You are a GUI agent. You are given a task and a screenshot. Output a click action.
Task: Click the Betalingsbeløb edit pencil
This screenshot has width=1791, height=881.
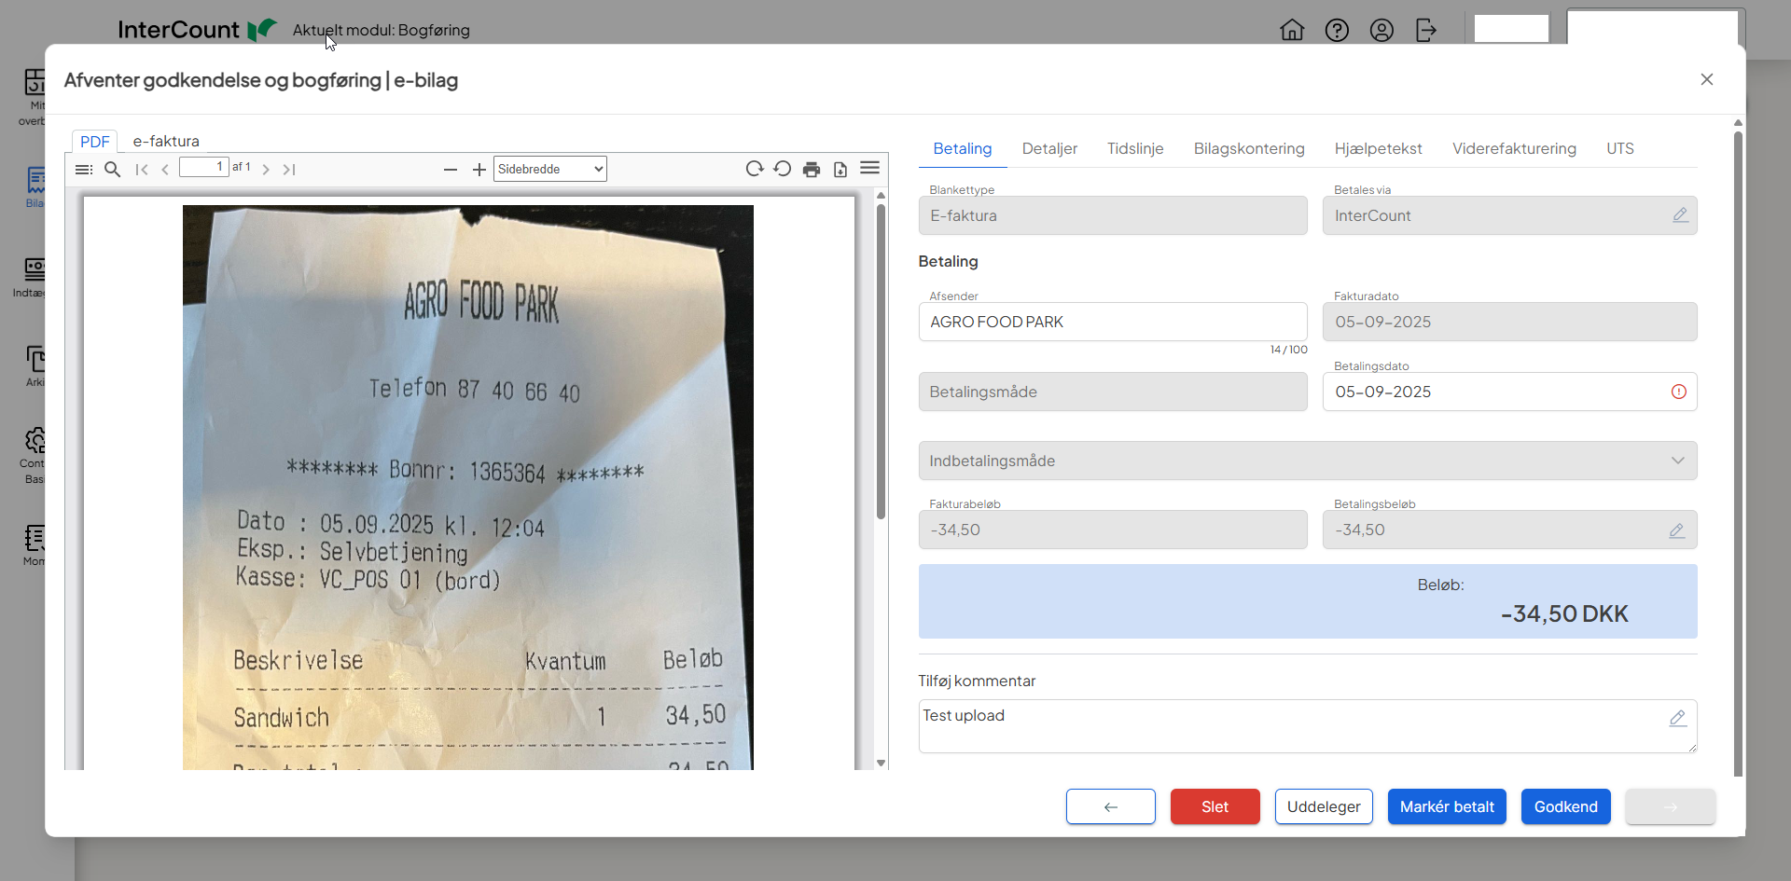pyautogui.click(x=1676, y=530)
